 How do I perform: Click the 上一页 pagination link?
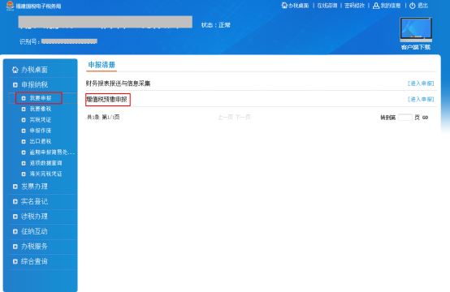click(225, 117)
